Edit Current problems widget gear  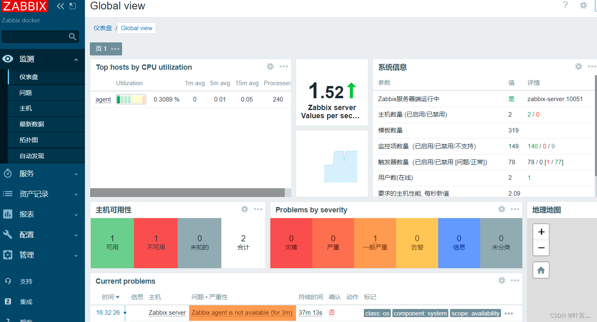pyautogui.click(x=502, y=280)
